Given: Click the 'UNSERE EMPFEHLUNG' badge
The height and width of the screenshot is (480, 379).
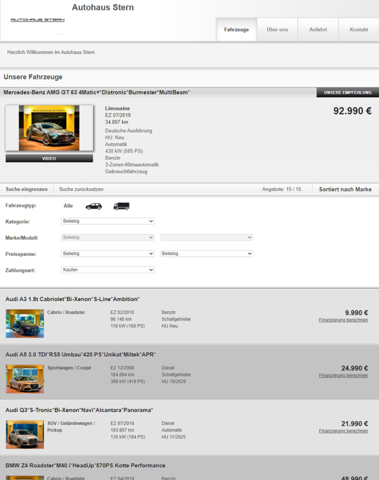Looking at the screenshot, I should click(348, 93).
